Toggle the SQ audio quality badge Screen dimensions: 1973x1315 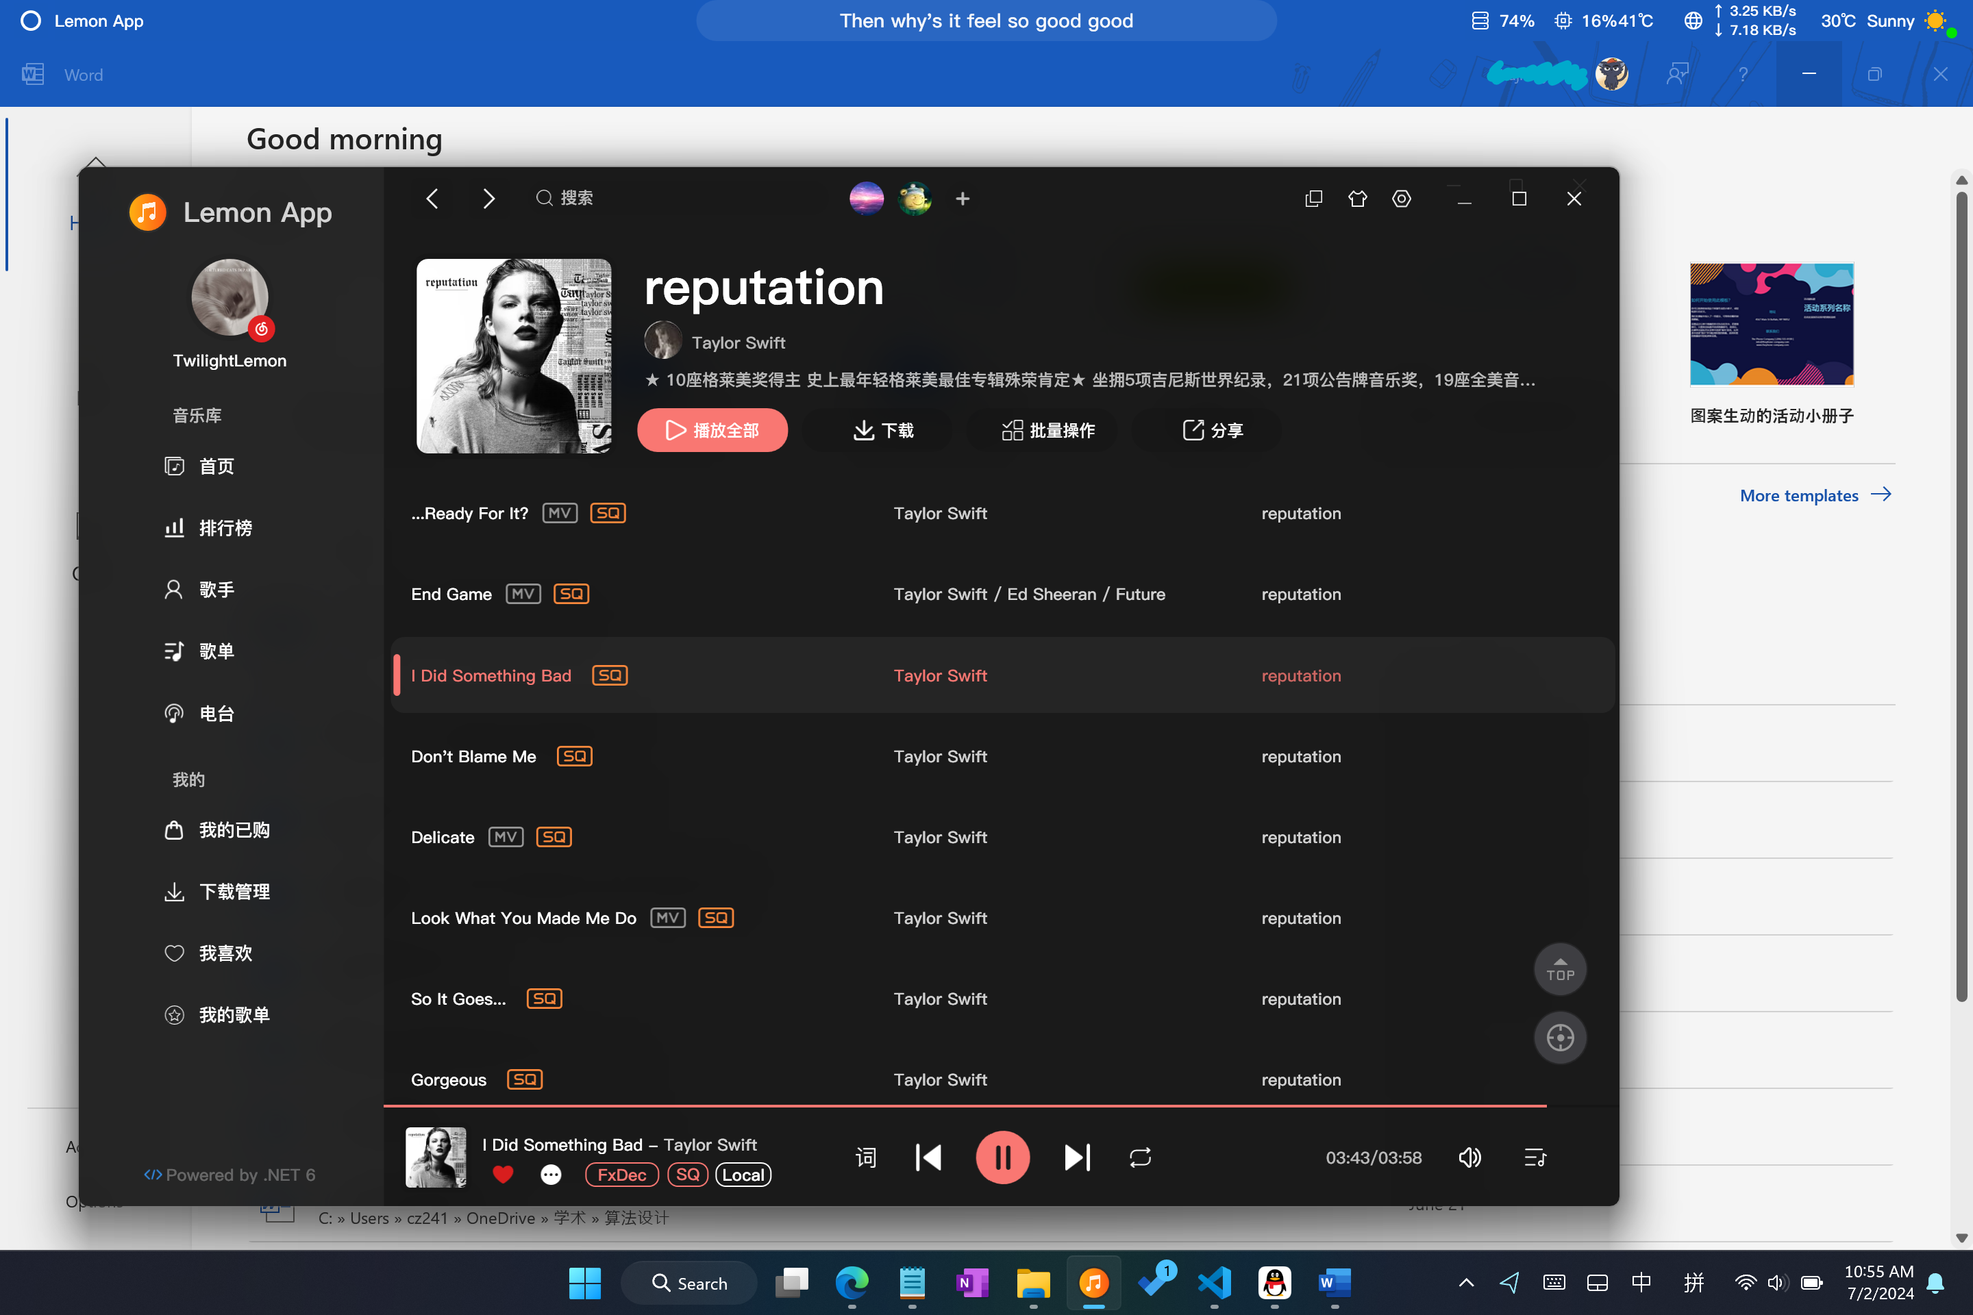click(x=687, y=1174)
